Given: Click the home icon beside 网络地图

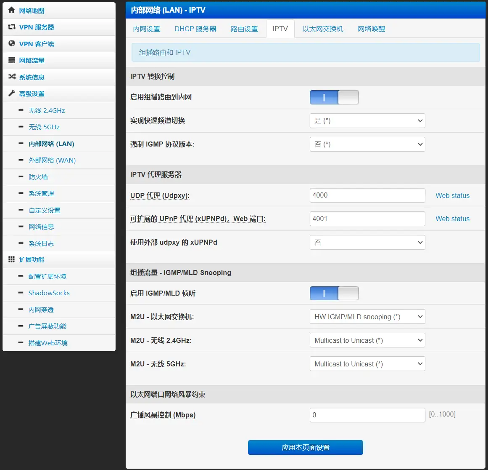Looking at the screenshot, I should (x=11, y=10).
